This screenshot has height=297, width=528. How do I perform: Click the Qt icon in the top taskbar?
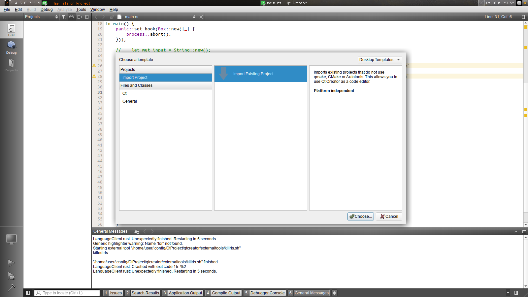[45, 3]
